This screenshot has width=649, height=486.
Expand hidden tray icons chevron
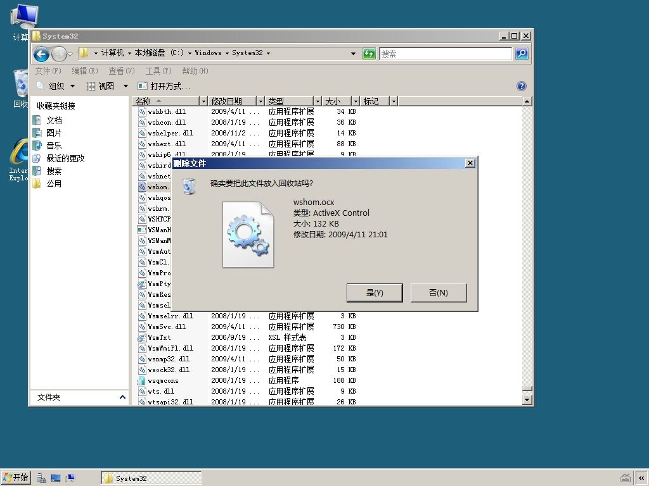coord(641,478)
